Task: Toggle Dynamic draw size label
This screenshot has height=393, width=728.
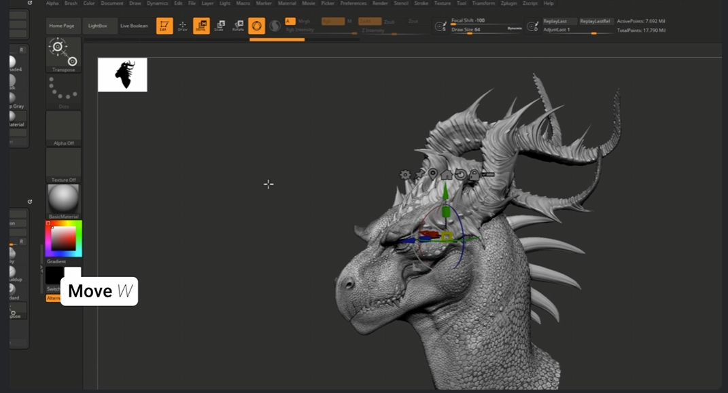Action: click(515, 29)
